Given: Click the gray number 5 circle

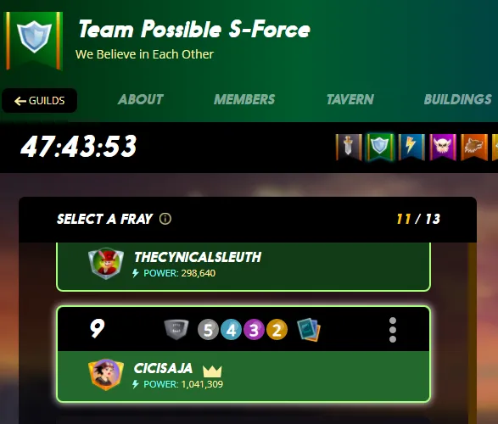Looking at the screenshot, I should click(208, 330).
